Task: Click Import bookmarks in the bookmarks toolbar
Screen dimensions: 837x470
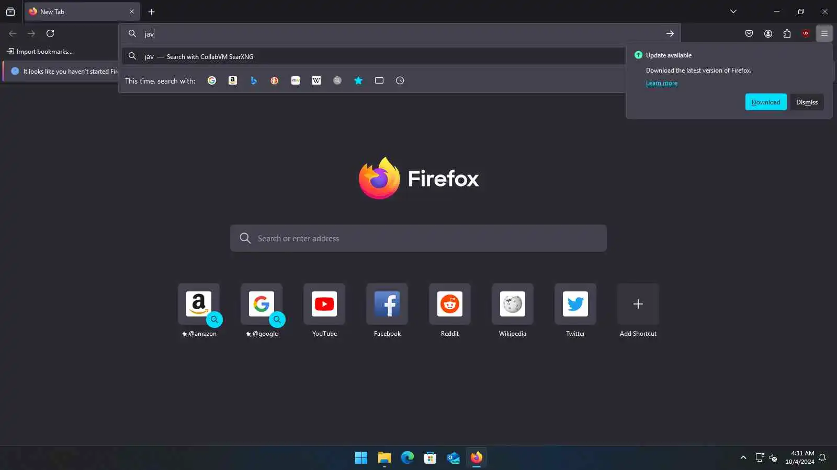Action: tap(40, 51)
